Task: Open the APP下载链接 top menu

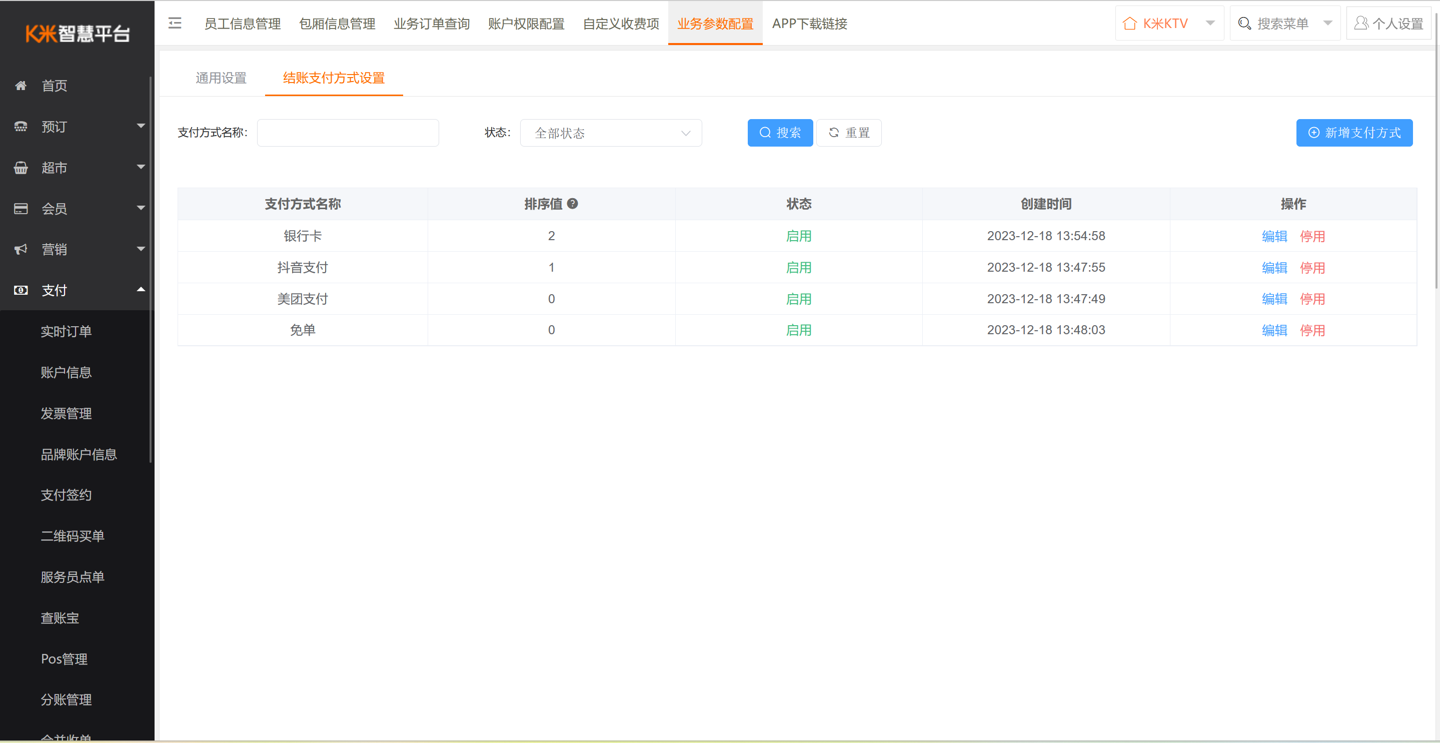Action: click(809, 24)
